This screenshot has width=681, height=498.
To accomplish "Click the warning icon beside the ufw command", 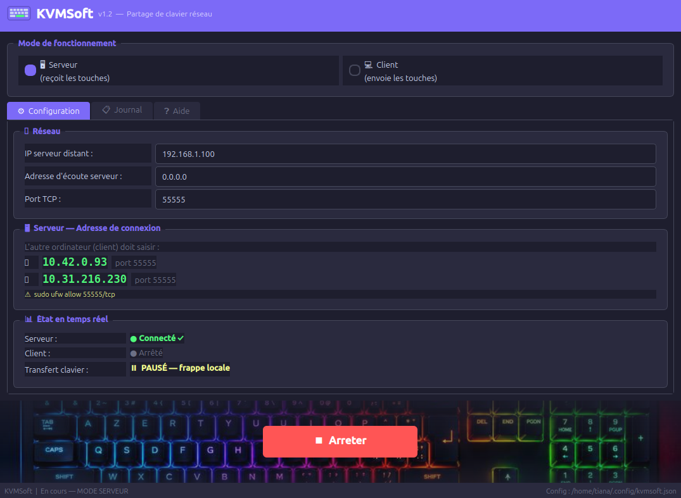I will coord(28,294).
